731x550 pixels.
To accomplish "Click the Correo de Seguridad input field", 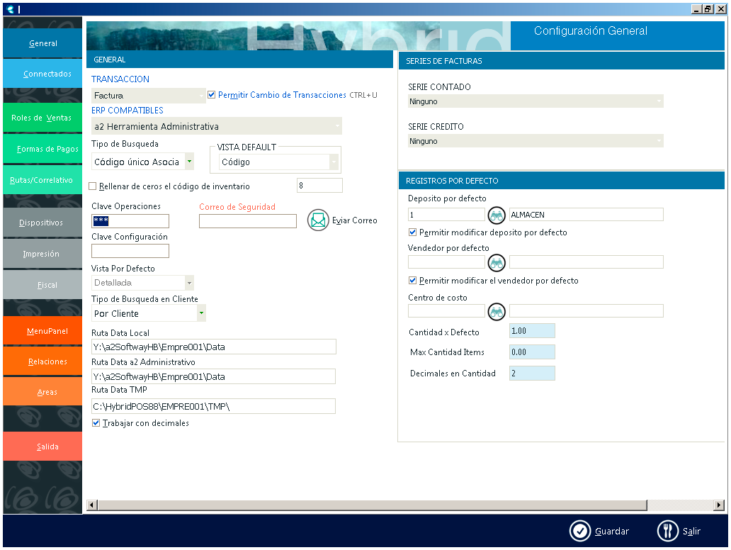I will click(x=247, y=220).
